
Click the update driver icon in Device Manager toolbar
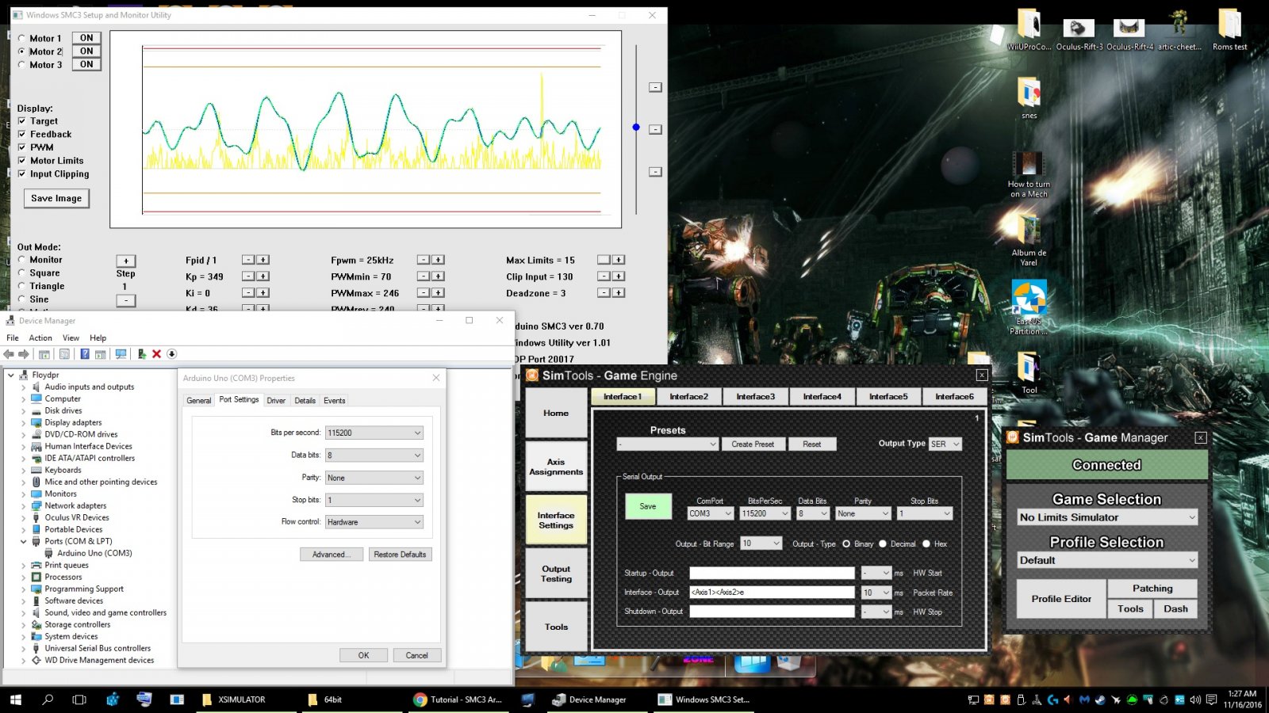coord(141,354)
